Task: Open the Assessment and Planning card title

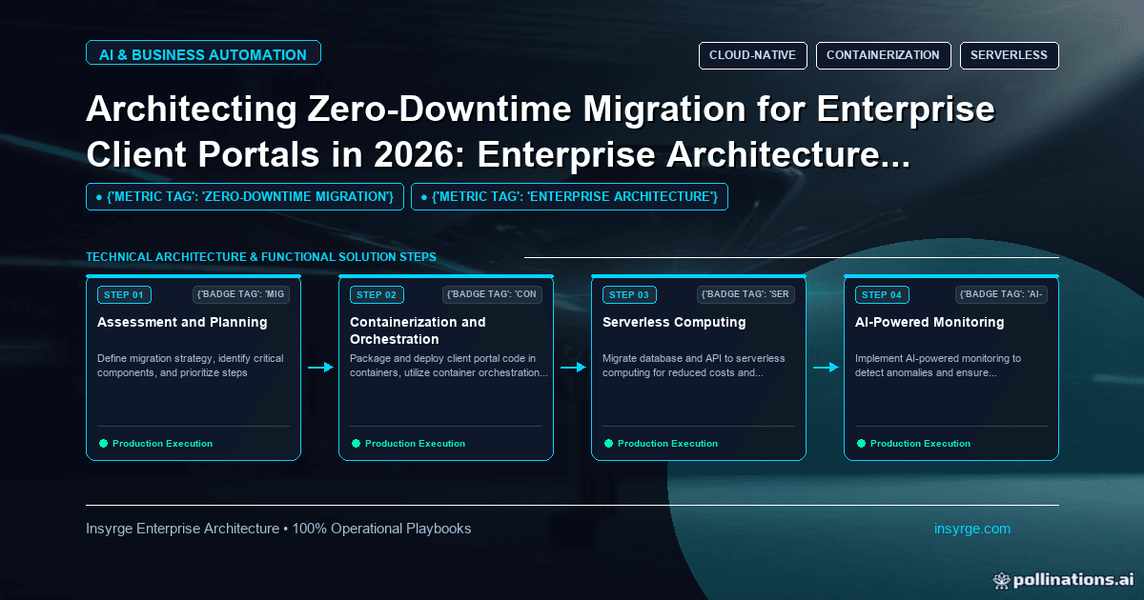Action: [x=182, y=322]
